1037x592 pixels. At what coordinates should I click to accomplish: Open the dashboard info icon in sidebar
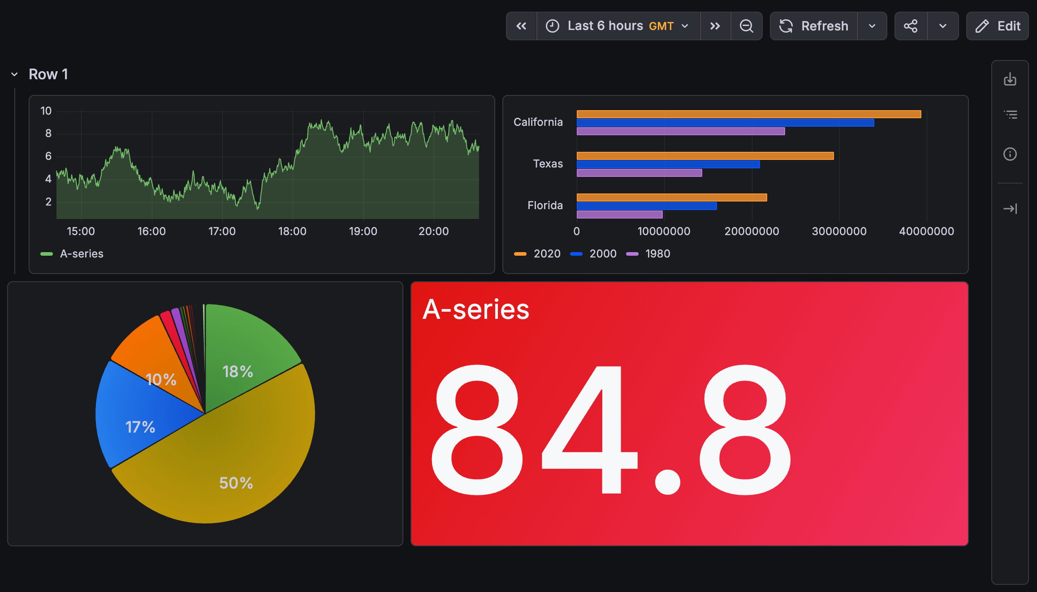tap(1010, 154)
